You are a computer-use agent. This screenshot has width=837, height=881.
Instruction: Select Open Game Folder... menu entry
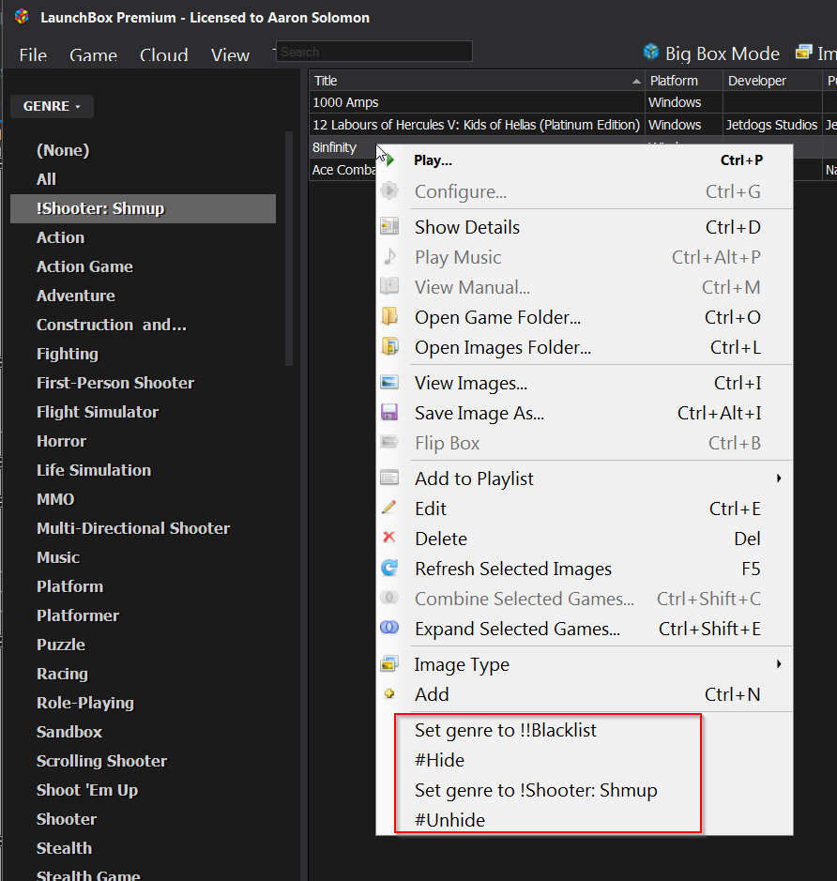point(585,317)
